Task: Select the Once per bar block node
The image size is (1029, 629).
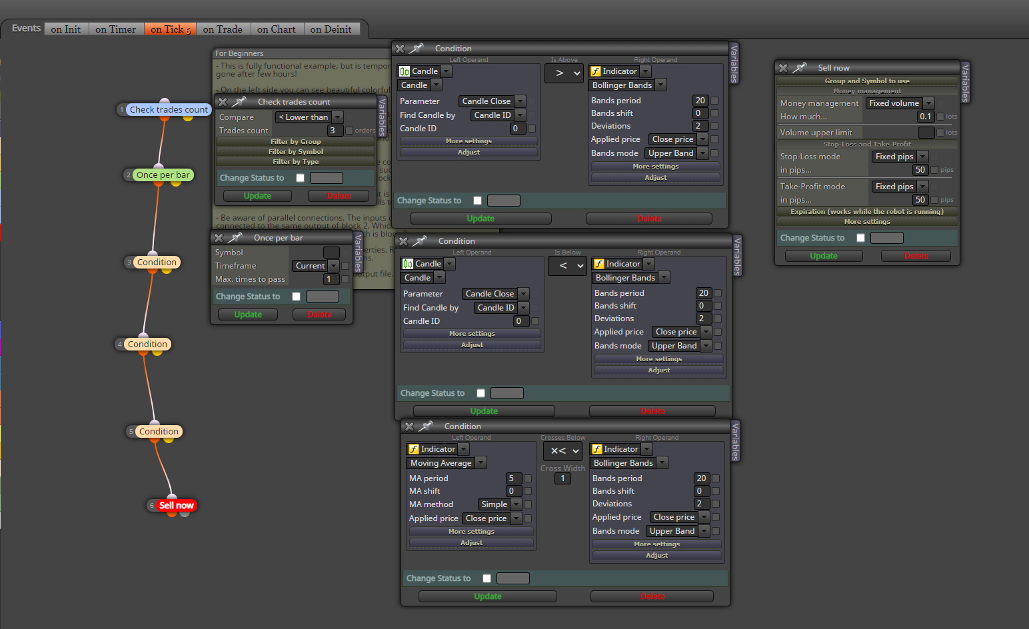Action: 163,175
